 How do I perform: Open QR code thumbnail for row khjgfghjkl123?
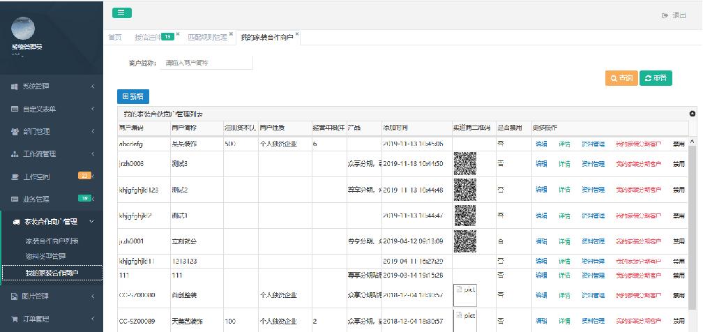[x=465, y=189]
